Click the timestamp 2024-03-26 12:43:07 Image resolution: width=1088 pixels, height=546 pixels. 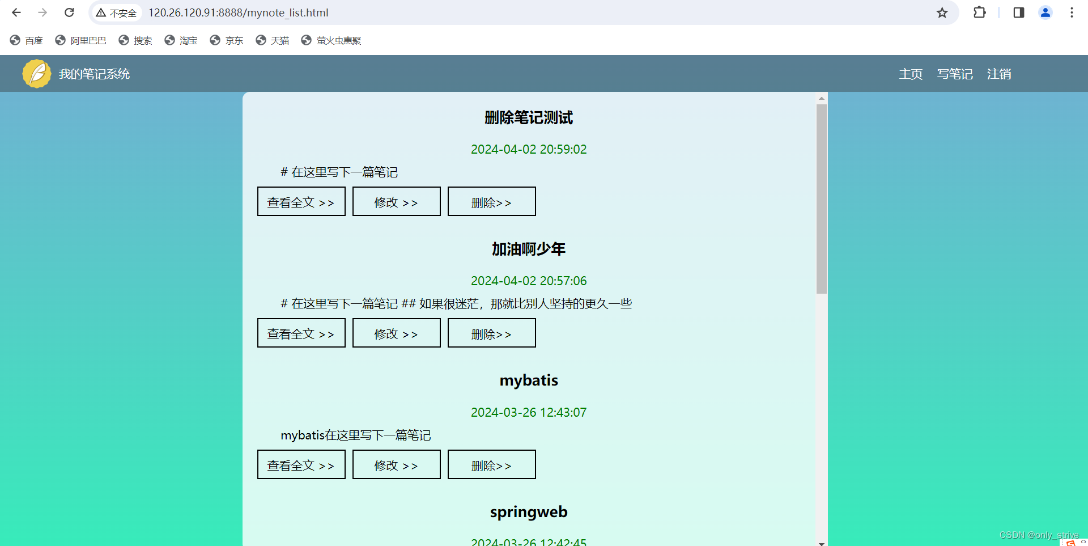tap(529, 412)
